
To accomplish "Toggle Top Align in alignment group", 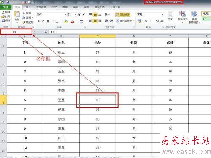I will click(90, 14).
